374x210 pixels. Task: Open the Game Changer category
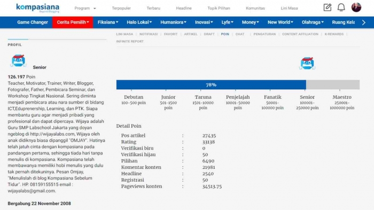click(x=33, y=22)
